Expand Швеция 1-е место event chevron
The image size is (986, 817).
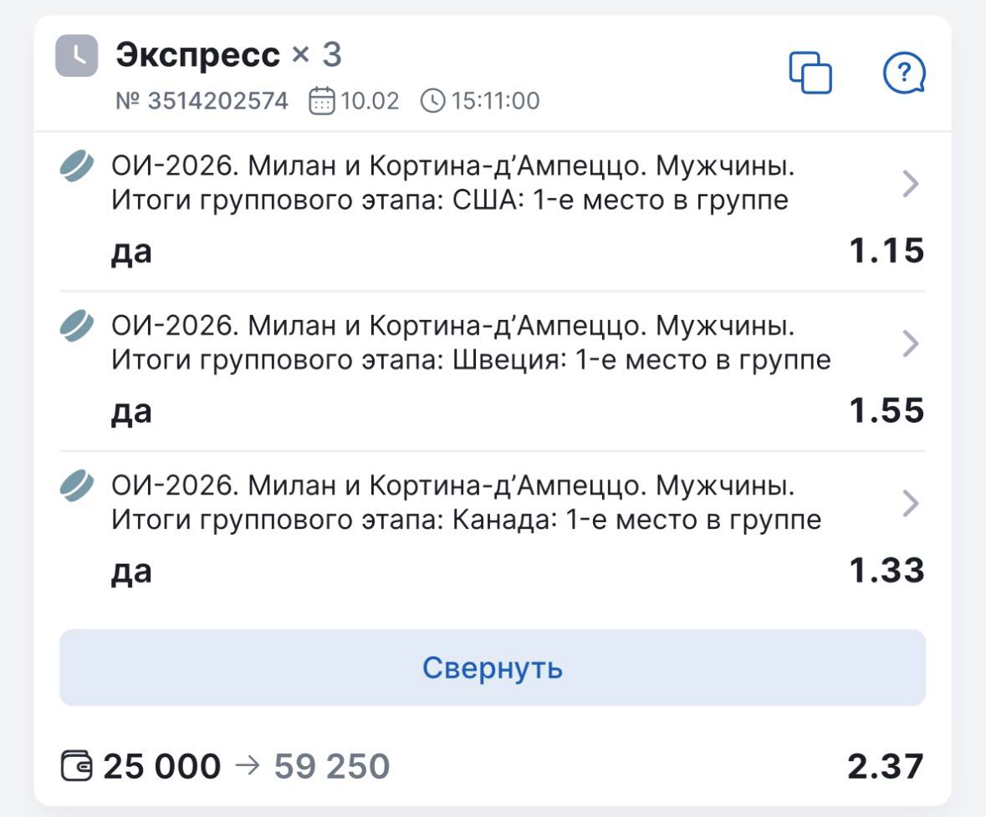pos(911,343)
